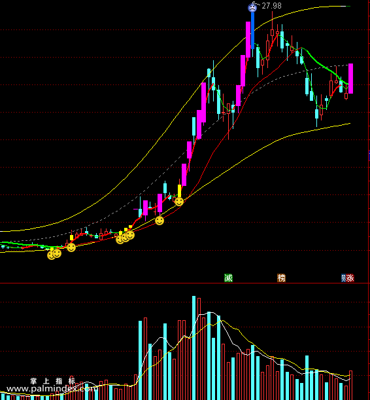Click the 27.98 high price label
This screenshot has height=400, width=370.
[271, 6]
